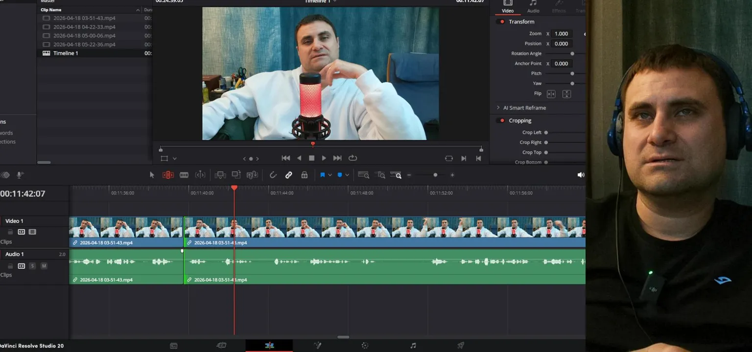Image resolution: width=752 pixels, height=352 pixels.
Task: Open the Media page tab
Action: coord(174,346)
